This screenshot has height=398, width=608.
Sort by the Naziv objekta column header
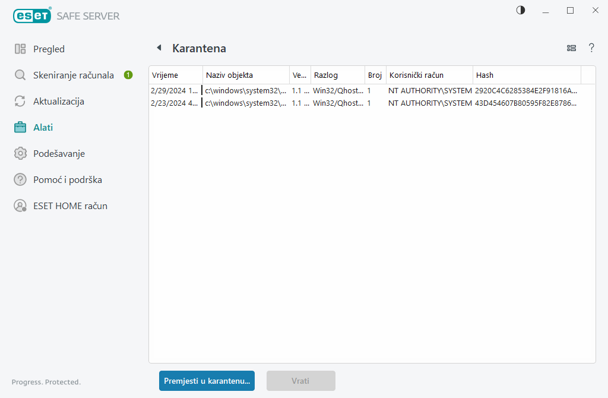click(x=246, y=75)
